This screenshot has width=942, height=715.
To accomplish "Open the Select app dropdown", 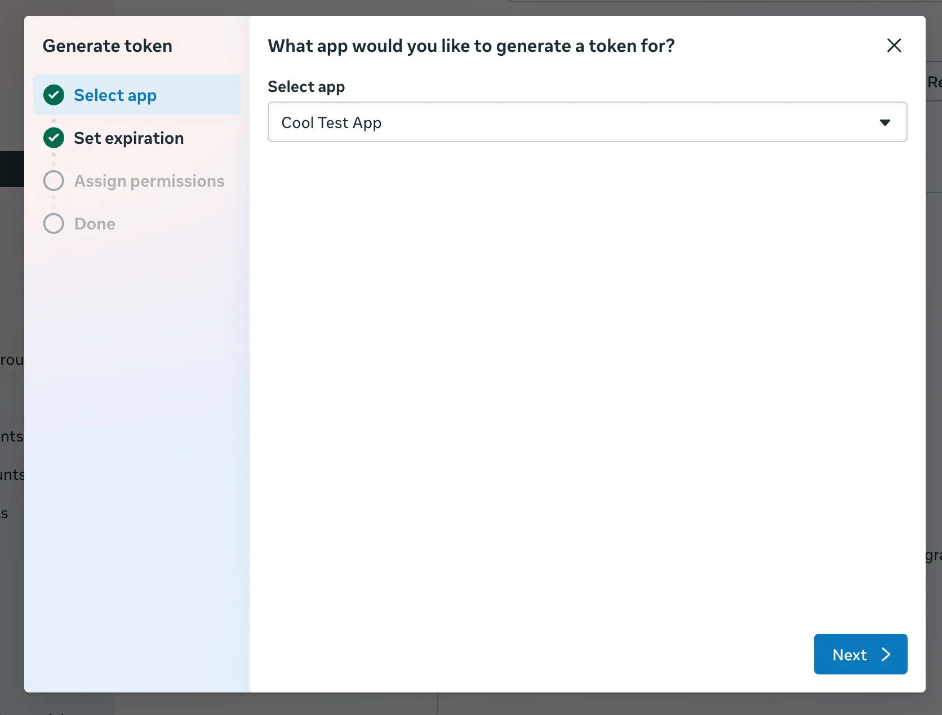I will [x=587, y=122].
